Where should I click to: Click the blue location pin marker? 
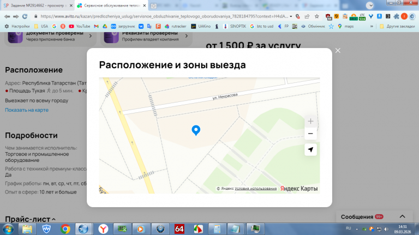(x=196, y=130)
